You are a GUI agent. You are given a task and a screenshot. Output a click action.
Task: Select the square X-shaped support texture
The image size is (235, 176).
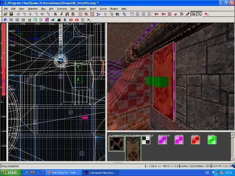[x=116, y=144]
